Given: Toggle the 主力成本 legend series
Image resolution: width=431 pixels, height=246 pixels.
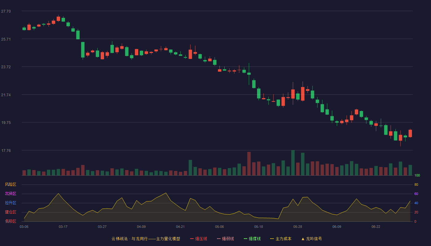Looking at the screenshot, I should pos(281,239).
